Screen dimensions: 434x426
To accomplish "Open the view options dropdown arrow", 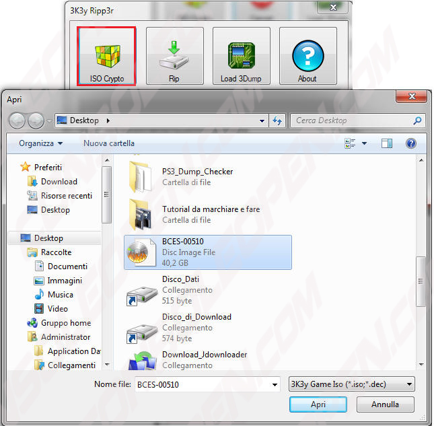I will coord(364,143).
